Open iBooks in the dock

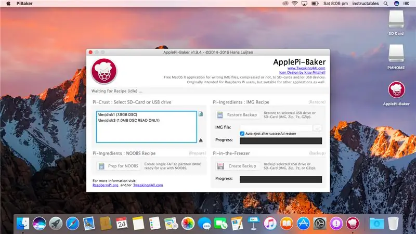pyautogui.click(x=287, y=224)
